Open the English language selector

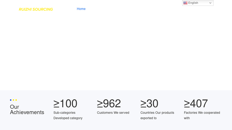[x=198, y=3]
